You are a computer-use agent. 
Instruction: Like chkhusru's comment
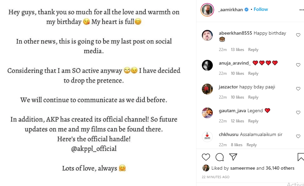pyautogui.click(x=298, y=136)
